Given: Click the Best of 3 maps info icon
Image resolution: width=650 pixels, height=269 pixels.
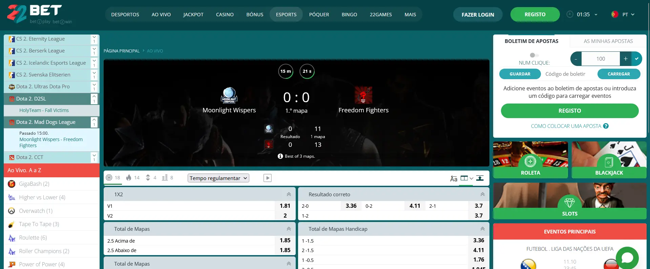Looking at the screenshot, I should tap(280, 156).
